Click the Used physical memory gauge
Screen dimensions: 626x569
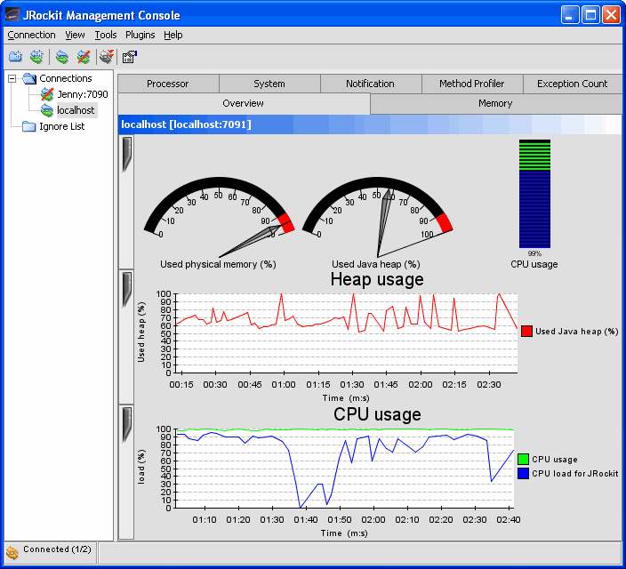click(x=219, y=217)
